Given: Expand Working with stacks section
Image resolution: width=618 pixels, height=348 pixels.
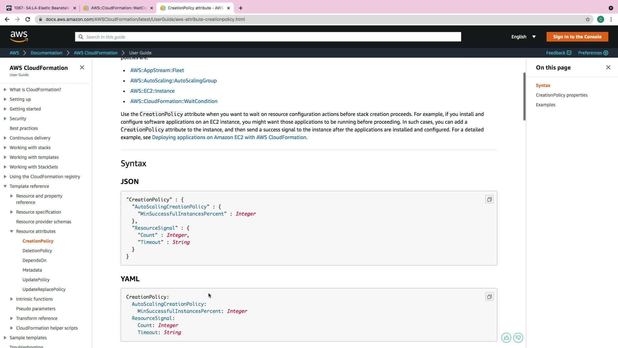Looking at the screenshot, I should tap(5, 148).
